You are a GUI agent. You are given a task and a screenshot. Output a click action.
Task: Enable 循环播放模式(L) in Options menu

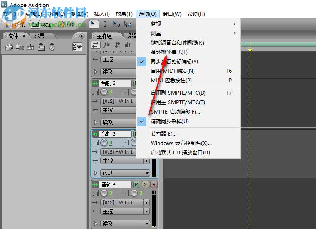[x=188, y=52]
